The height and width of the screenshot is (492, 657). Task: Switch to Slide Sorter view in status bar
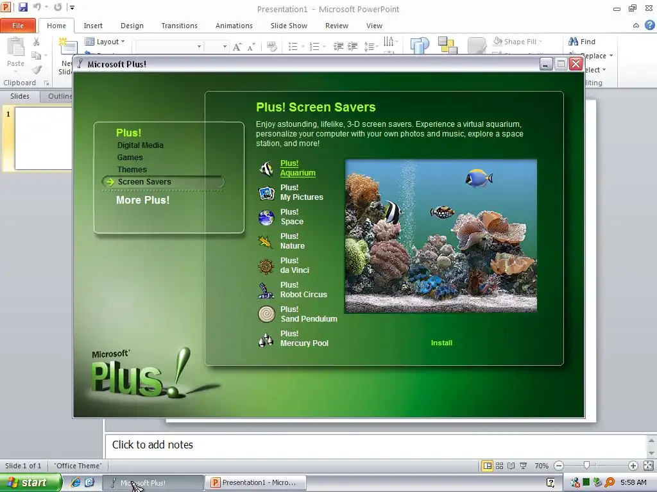pos(499,466)
